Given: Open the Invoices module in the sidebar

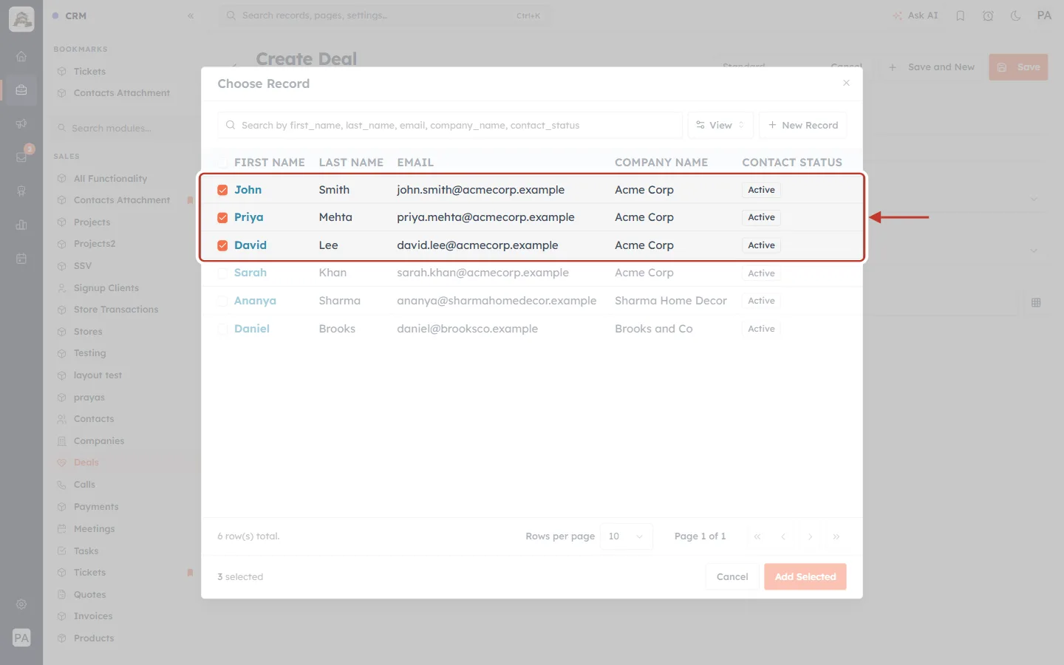Looking at the screenshot, I should tap(93, 616).
